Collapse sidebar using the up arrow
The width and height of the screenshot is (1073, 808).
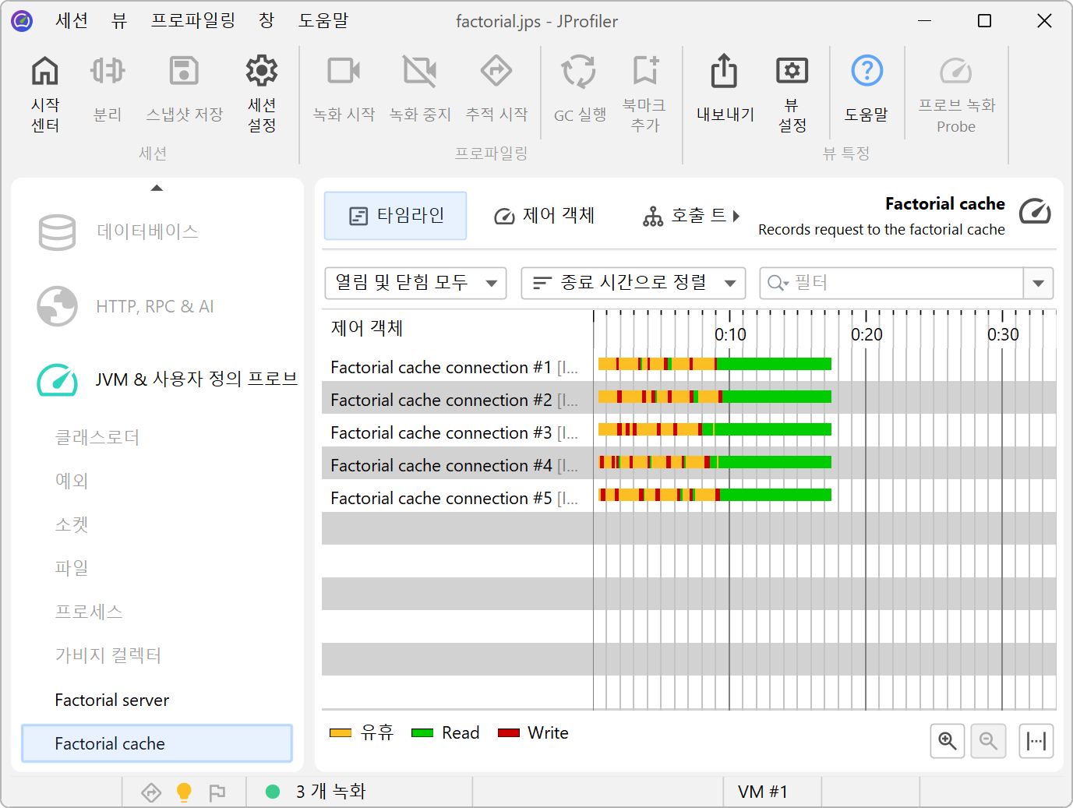pos(157,188)
